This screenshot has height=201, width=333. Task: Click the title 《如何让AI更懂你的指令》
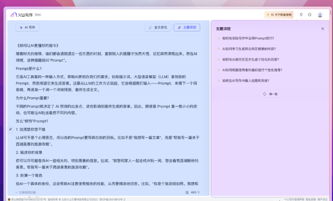pyautogui.click(x=38, y=45)
